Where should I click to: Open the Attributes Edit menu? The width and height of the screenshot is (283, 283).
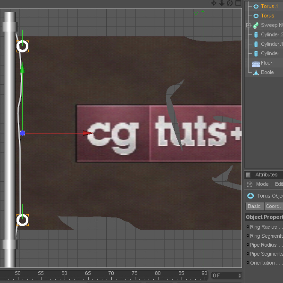coord(279,184)
